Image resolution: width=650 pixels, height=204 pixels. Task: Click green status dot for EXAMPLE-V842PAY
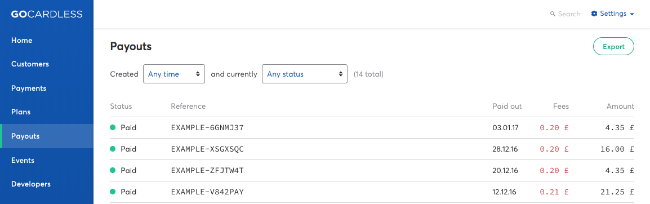113,192
